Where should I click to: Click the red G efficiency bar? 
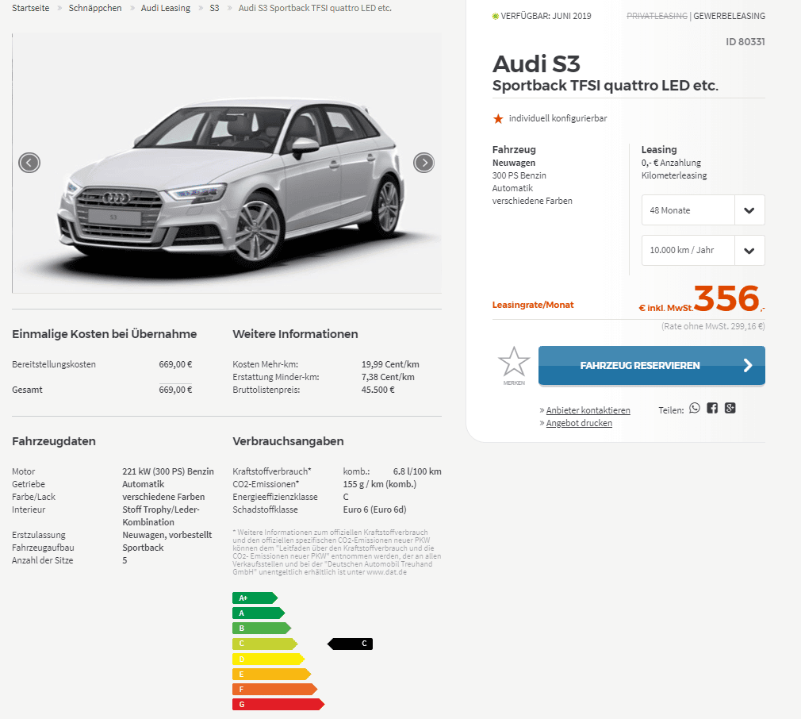pyautogui.click(x=278, y=704)
